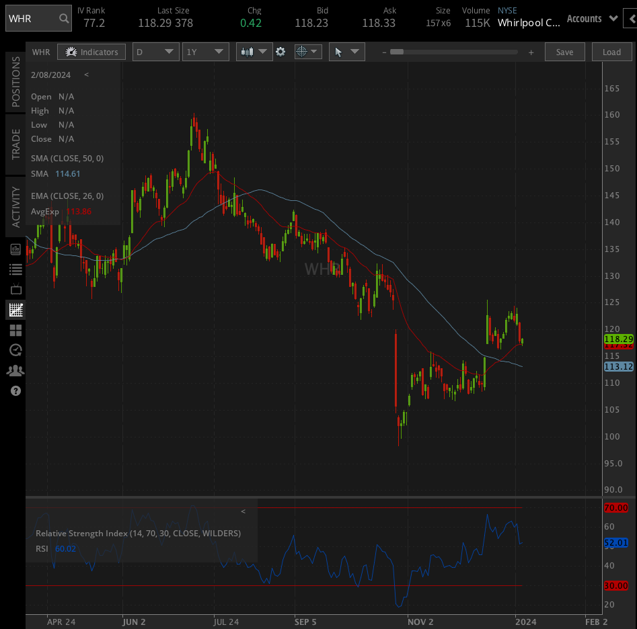Image resolution: width=637 pixels, height=629 pixels.
Task: Expand the '1Y' range dropdown
Action: pos(205,52)
